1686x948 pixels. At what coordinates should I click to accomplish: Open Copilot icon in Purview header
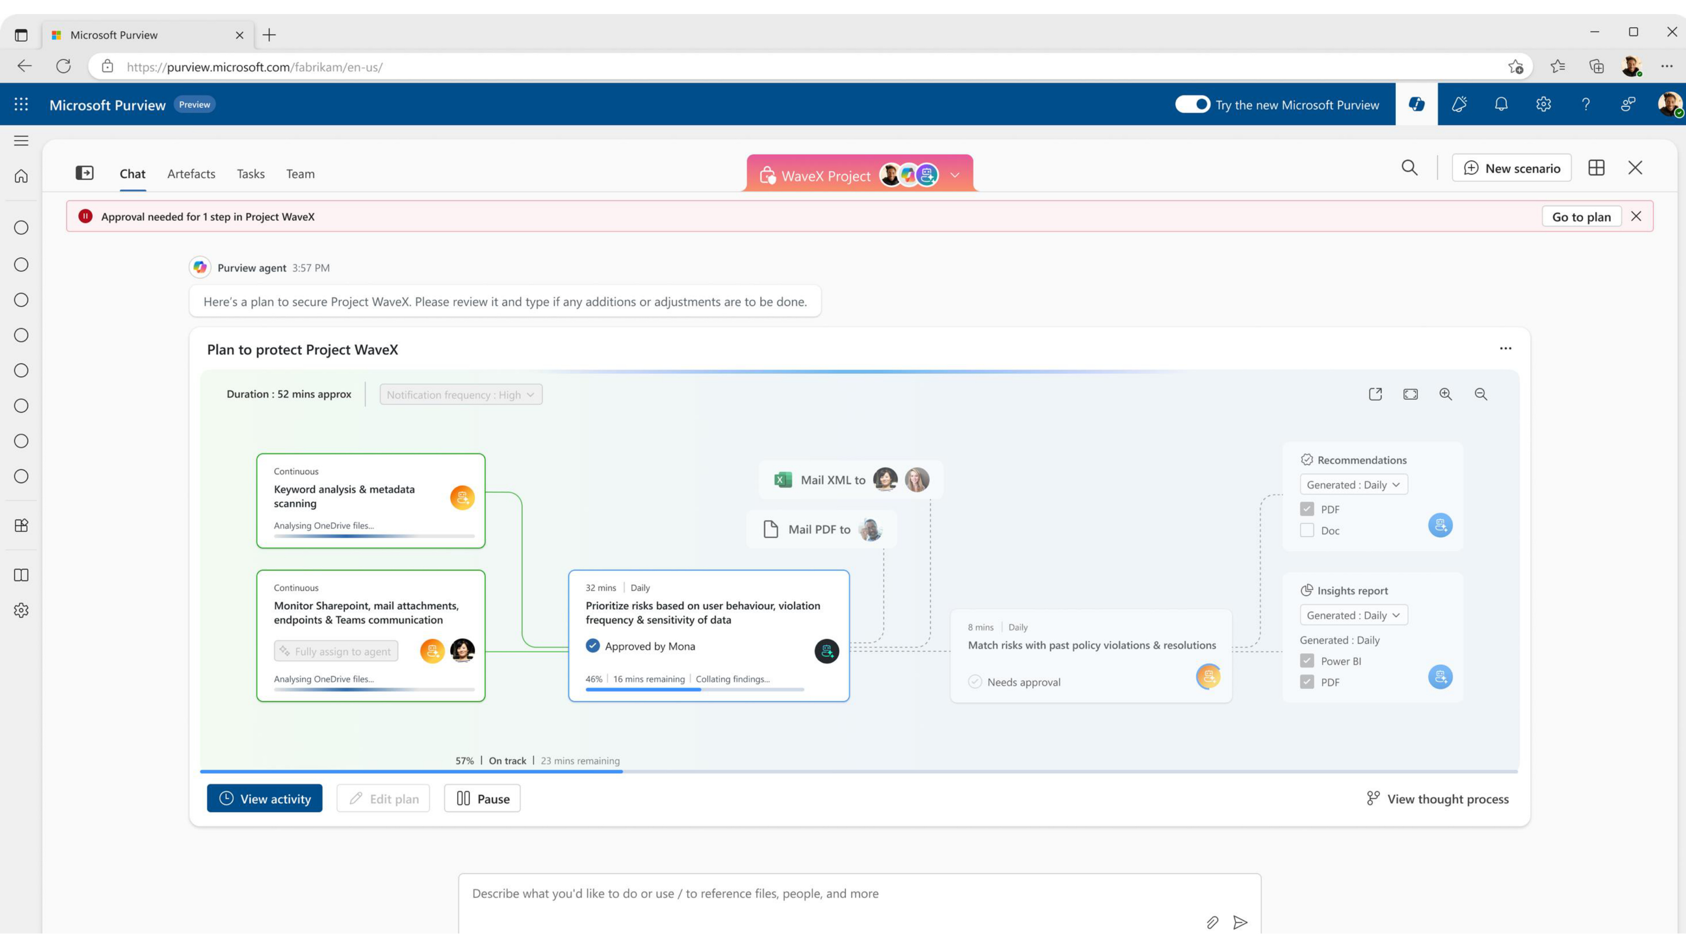pos(1416,104)
